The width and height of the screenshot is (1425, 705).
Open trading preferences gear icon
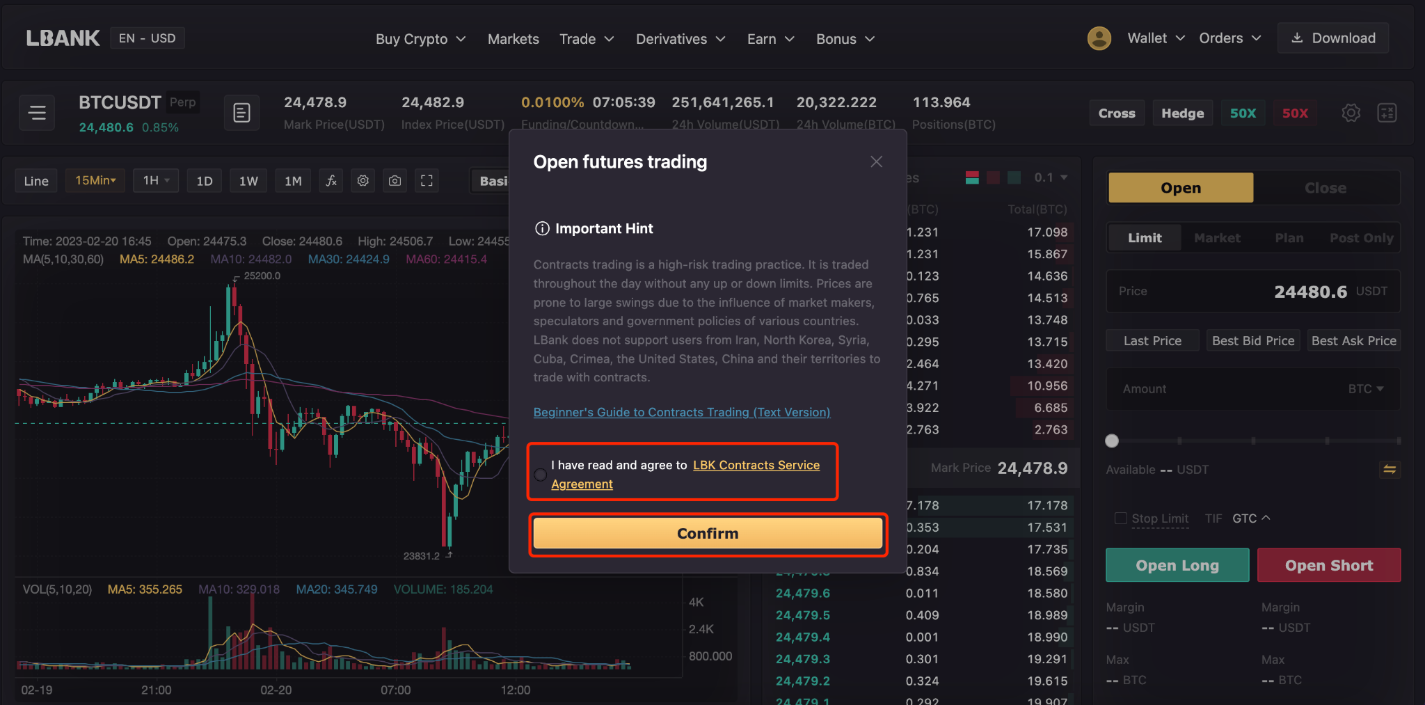1351,113
